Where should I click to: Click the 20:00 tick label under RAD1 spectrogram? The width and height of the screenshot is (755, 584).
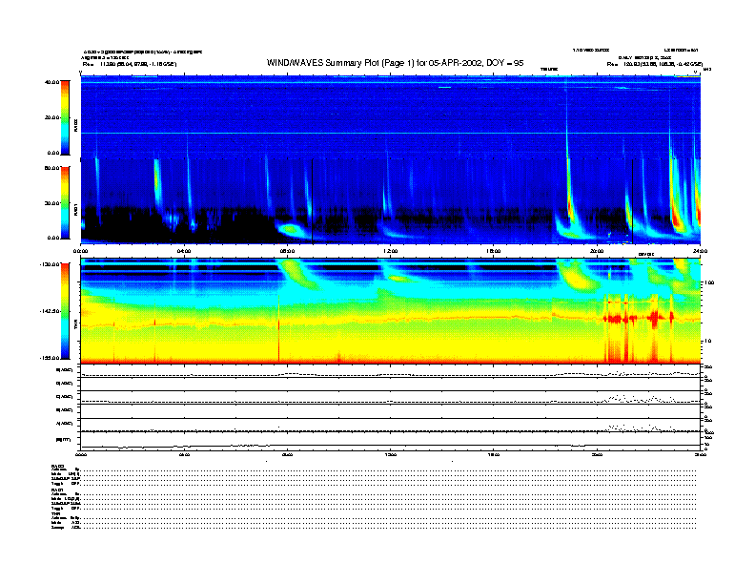pos(597,251)
